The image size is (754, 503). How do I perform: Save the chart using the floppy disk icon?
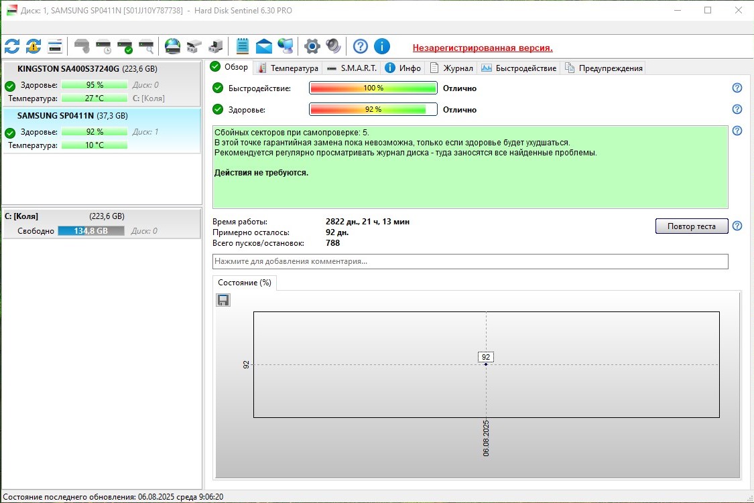[x=223, y=300]
